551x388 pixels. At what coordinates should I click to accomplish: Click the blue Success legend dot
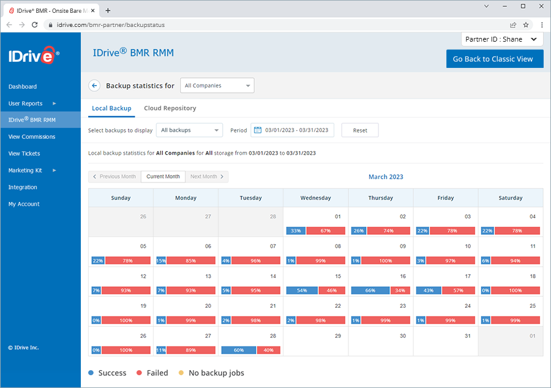[91, 373]
